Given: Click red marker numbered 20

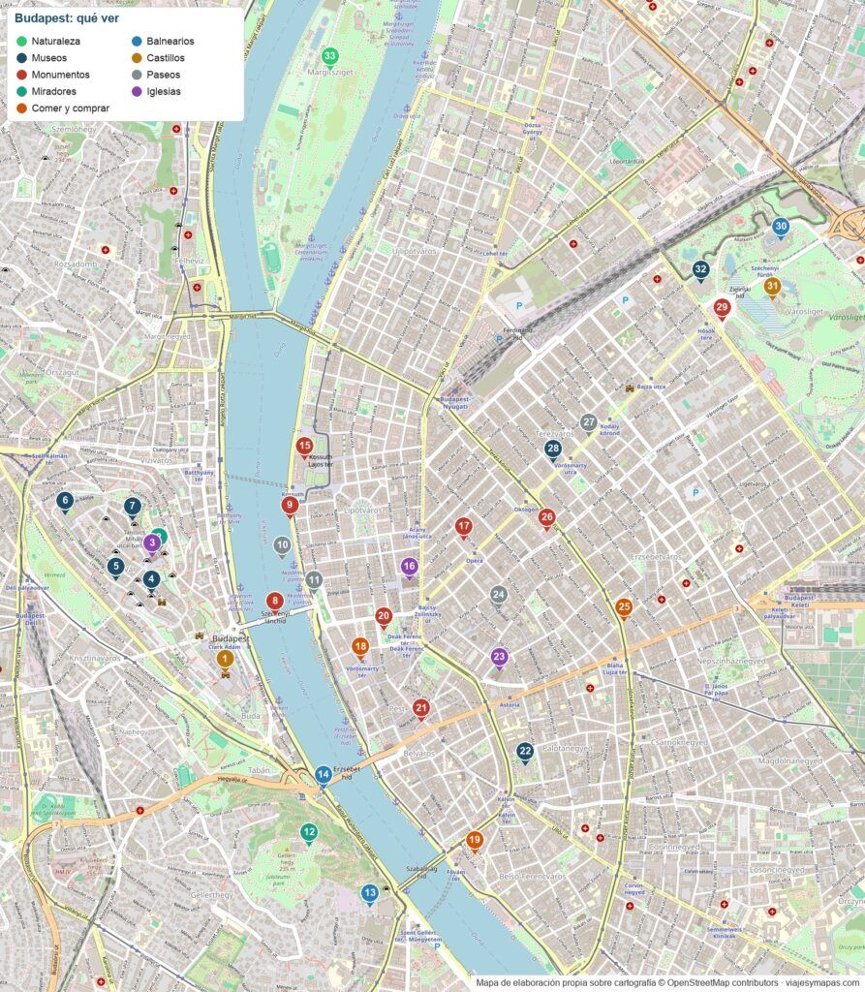Looking at the screenshot, I should click(383, 617).
